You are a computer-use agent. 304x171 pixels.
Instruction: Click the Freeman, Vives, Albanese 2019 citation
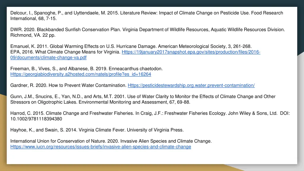coord(86,69)
